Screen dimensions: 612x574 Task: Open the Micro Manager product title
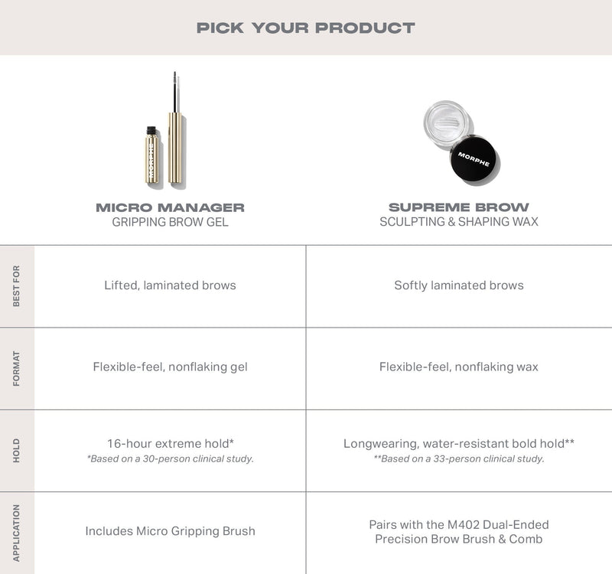point(170,207)
